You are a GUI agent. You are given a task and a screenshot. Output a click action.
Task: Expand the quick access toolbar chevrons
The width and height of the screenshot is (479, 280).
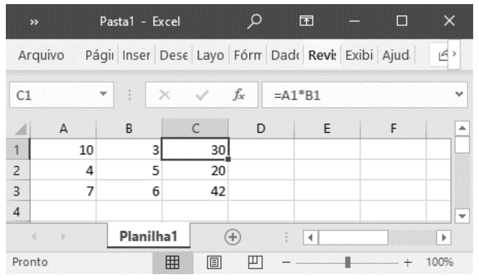click(x=34, y=22)
